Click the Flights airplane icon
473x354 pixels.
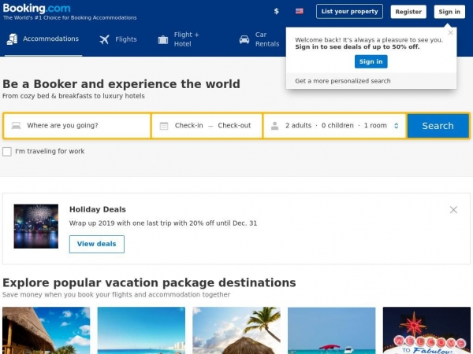tap(104, 39)
